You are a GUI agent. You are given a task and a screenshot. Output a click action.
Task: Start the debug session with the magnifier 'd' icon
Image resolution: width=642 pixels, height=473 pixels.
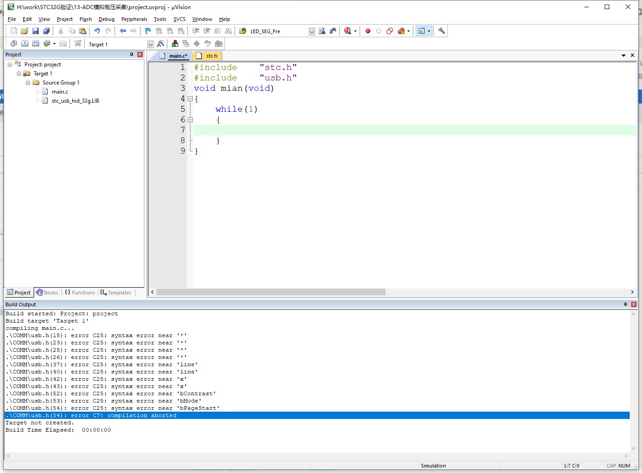[x=348, y=31]
